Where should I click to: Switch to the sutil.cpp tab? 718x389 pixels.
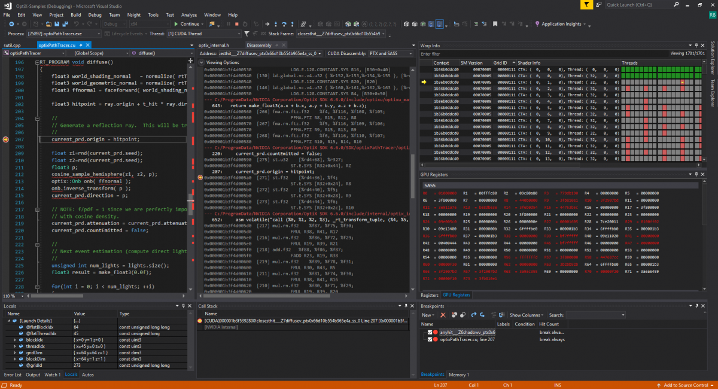coord(12,44)
